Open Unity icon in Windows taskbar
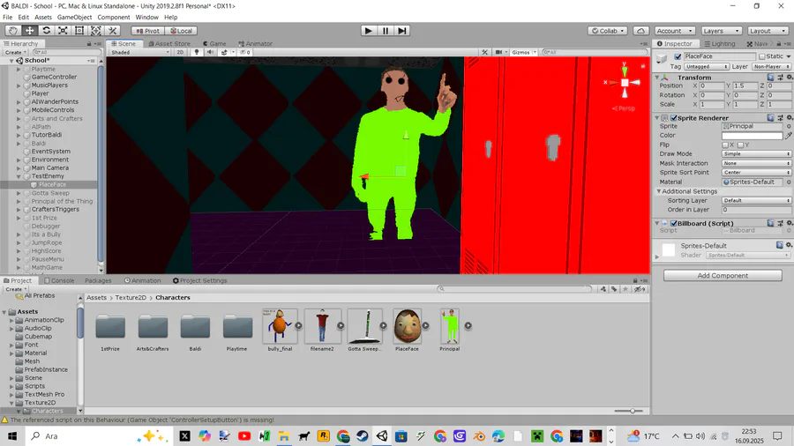Screen dimensions: 794x446 tap(382, 436)
